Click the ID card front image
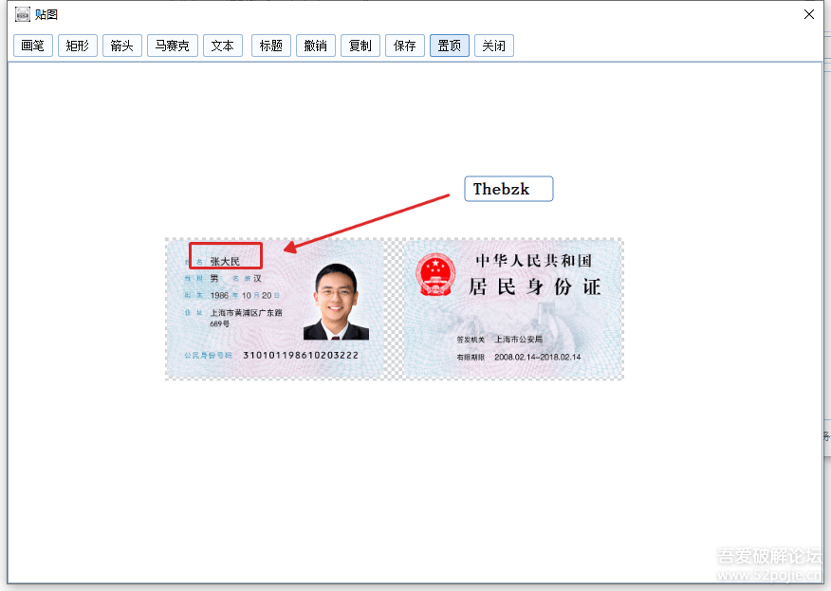 tap(274, 308)
